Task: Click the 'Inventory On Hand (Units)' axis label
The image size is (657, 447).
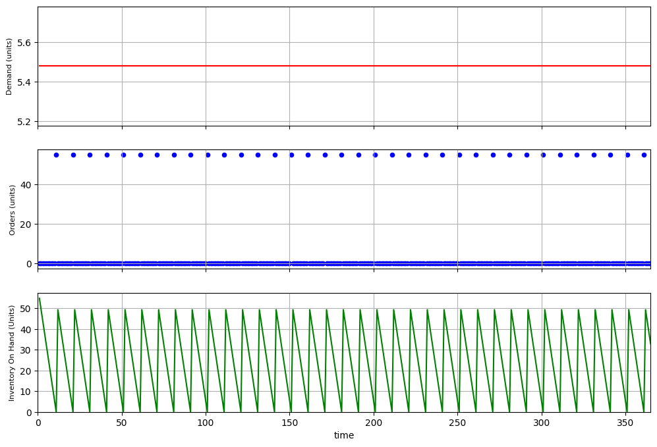Action: (x=12, y=353)
